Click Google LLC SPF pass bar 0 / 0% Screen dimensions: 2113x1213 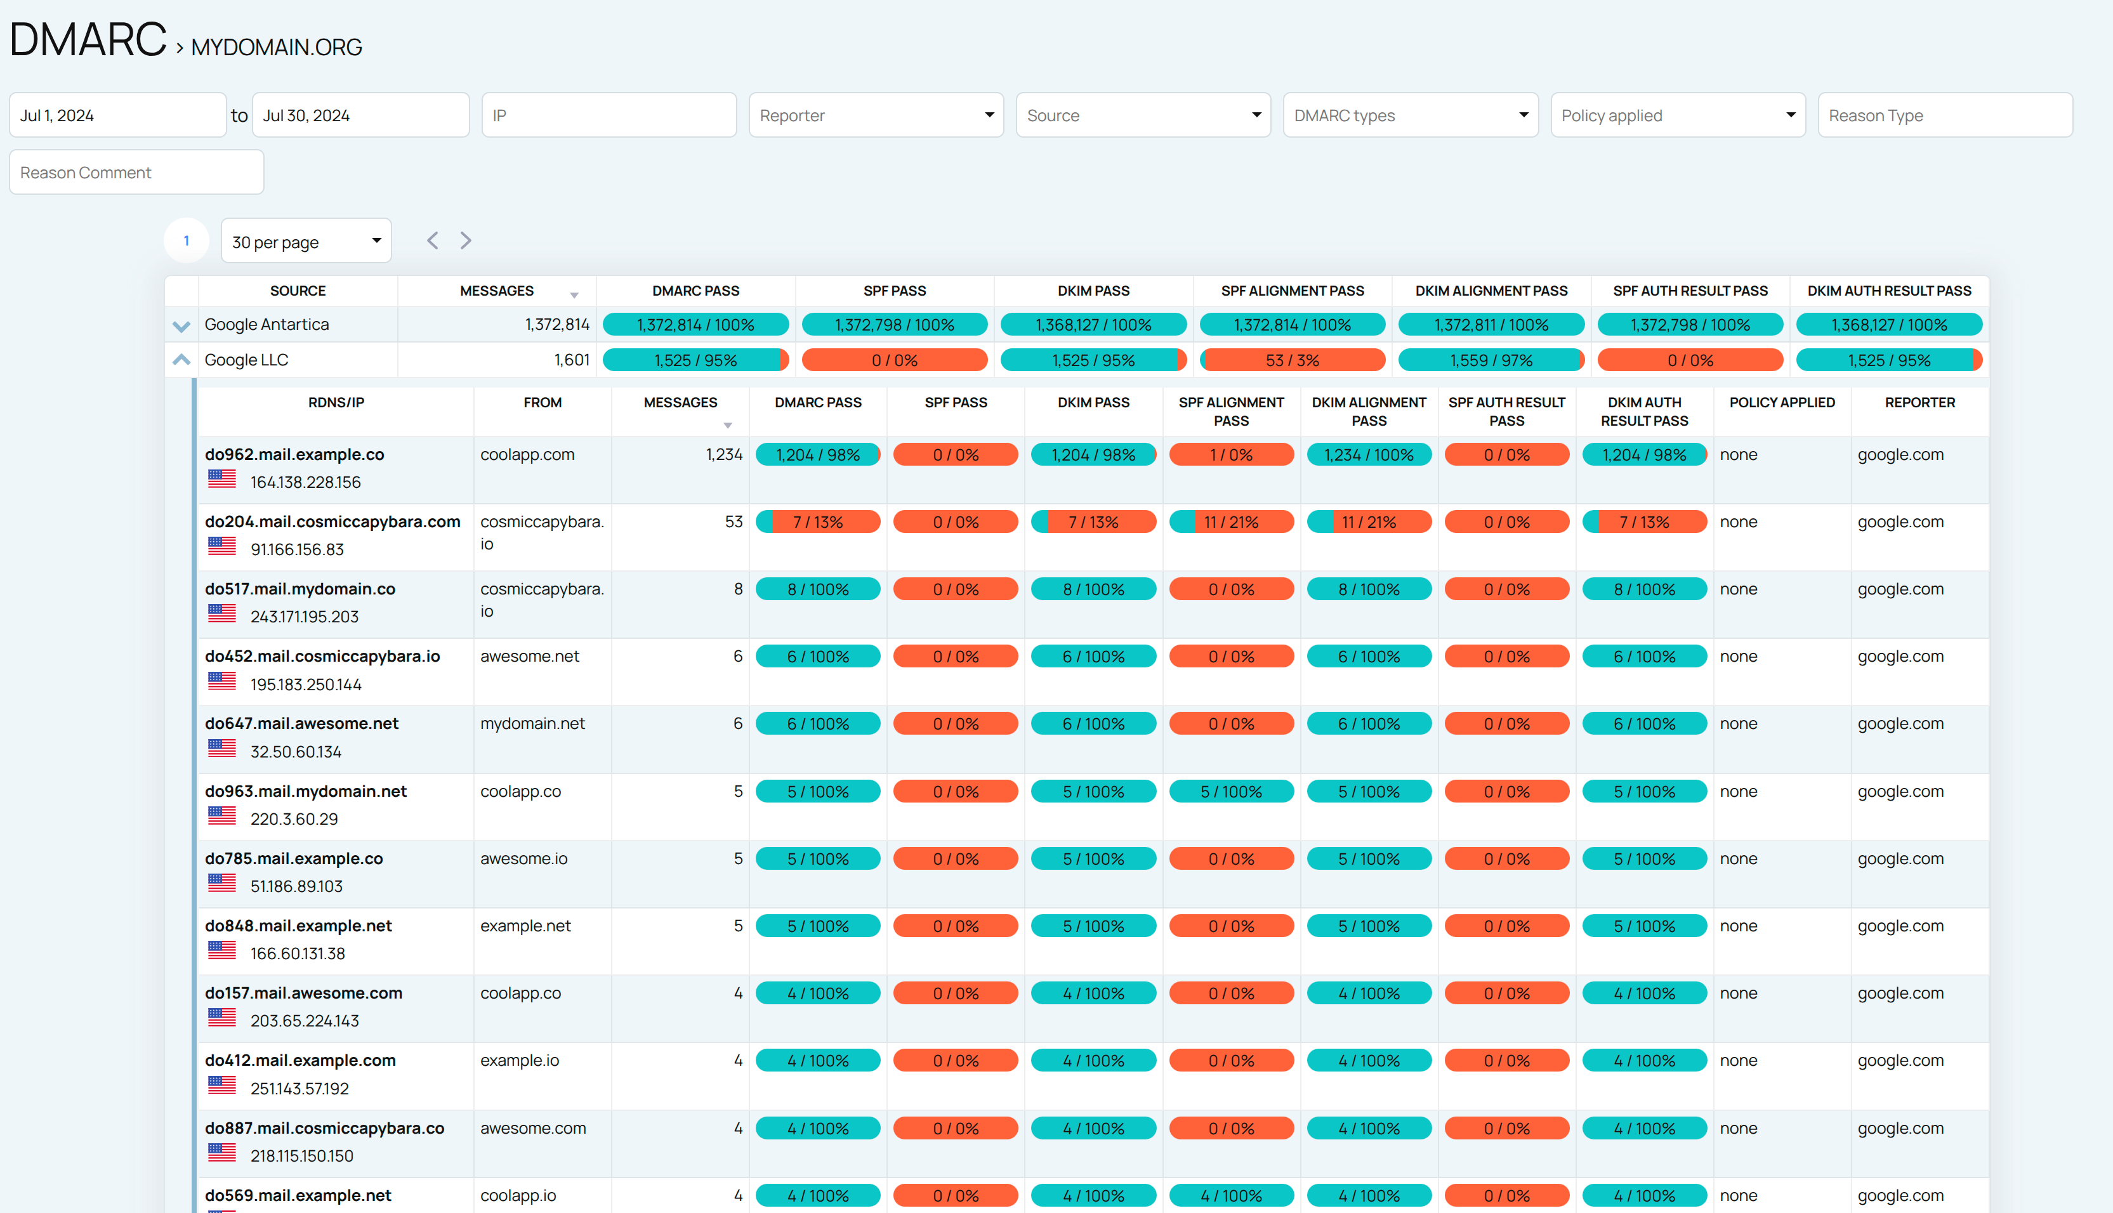tap(894, 360)
